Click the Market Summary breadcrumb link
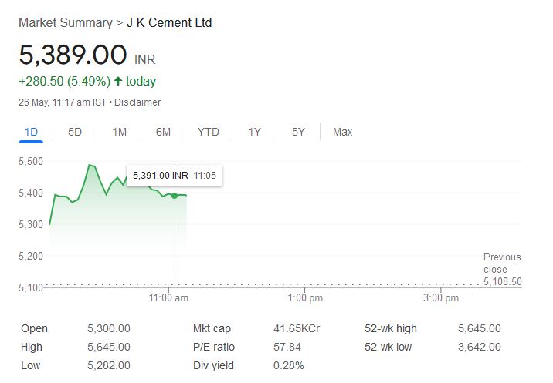 66,23
